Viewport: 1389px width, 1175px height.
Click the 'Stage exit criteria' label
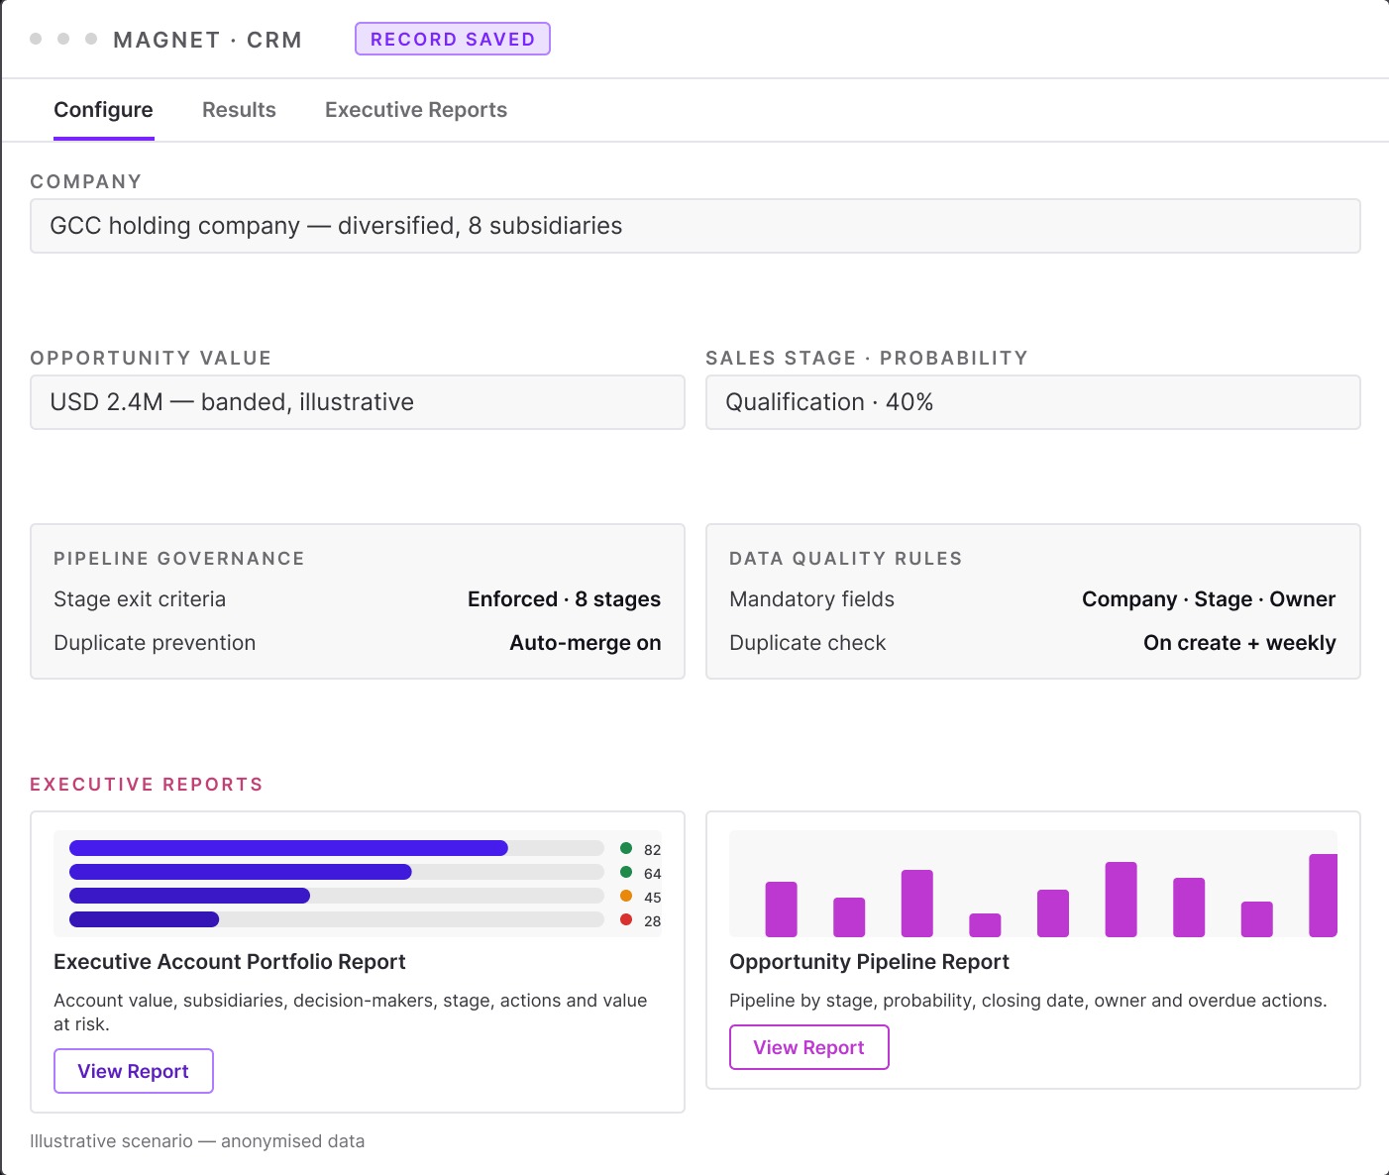pyautogui.click(x=140, y=599)
